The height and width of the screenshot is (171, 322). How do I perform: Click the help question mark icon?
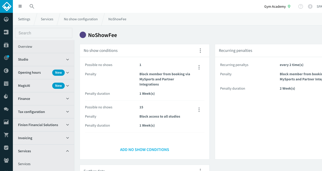[301, 6]
